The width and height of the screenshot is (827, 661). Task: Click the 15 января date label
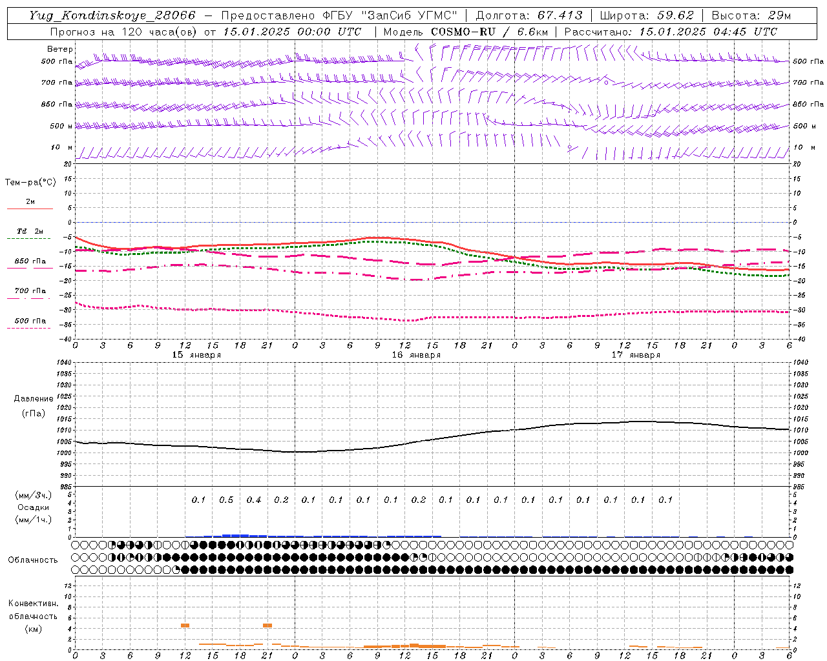point(196,355)
